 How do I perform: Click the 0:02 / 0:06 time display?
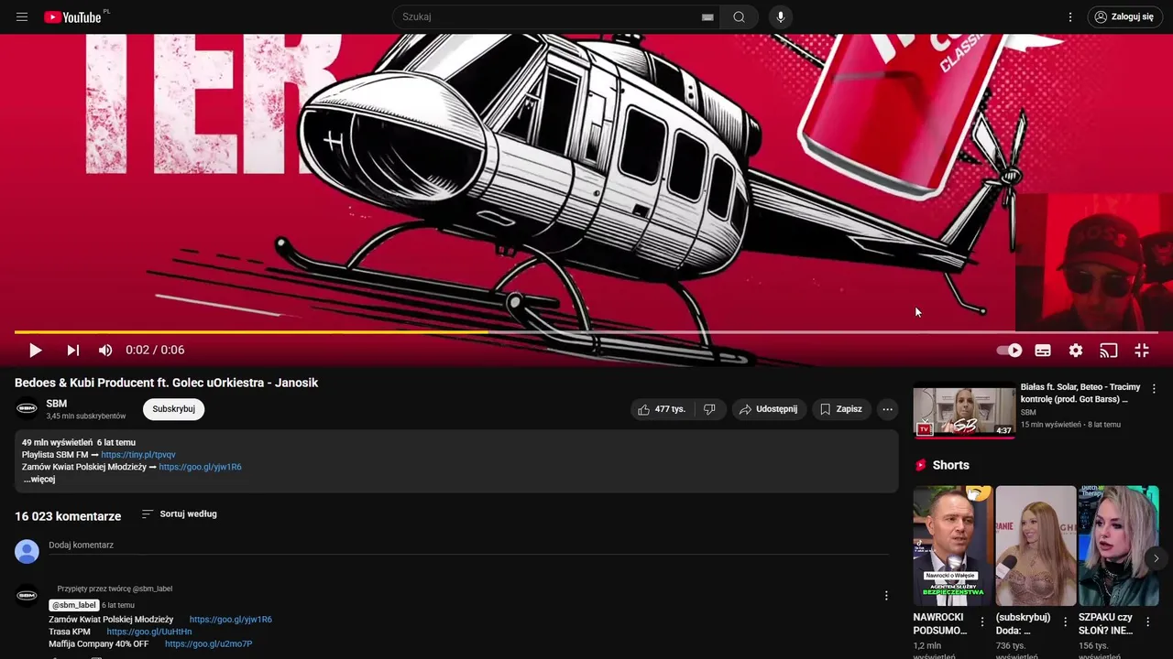coord(155,350)
